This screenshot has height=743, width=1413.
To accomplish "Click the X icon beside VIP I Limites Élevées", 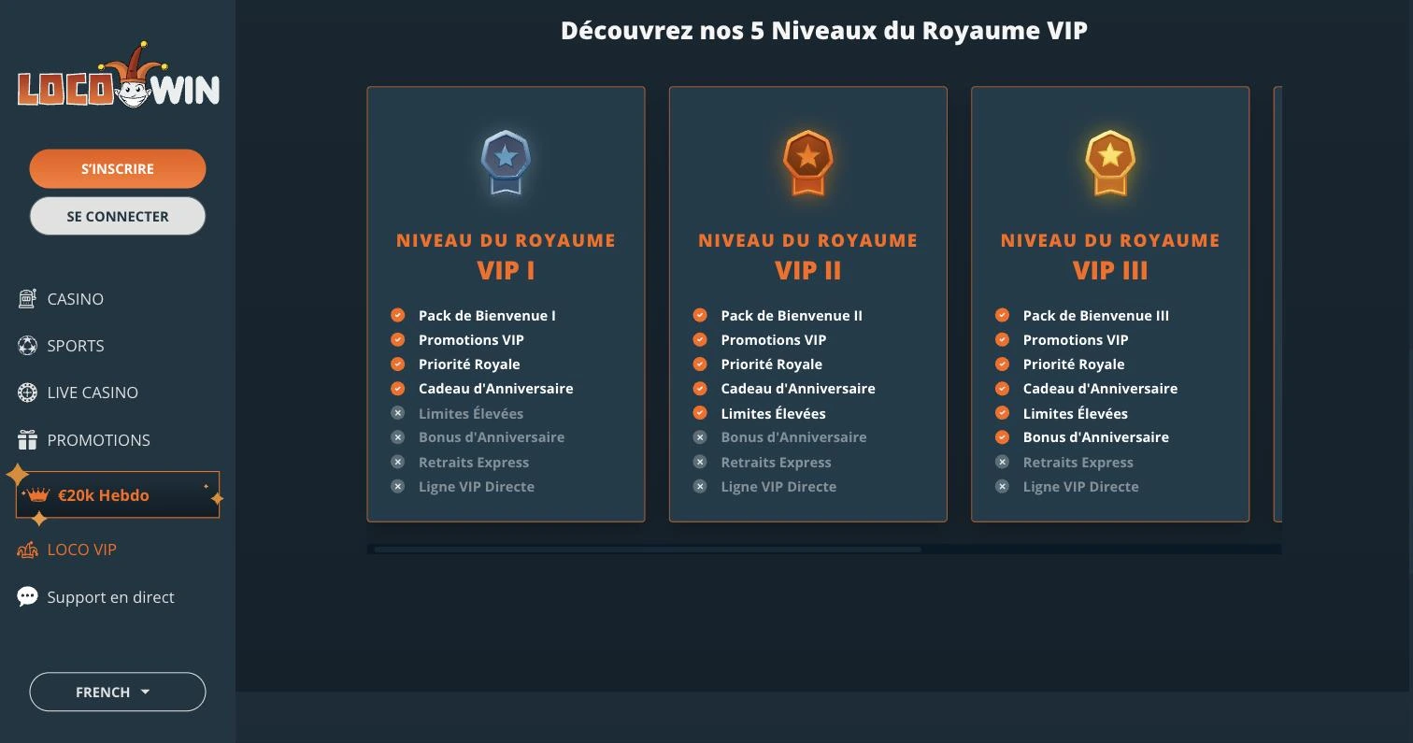I will [398, 413].
